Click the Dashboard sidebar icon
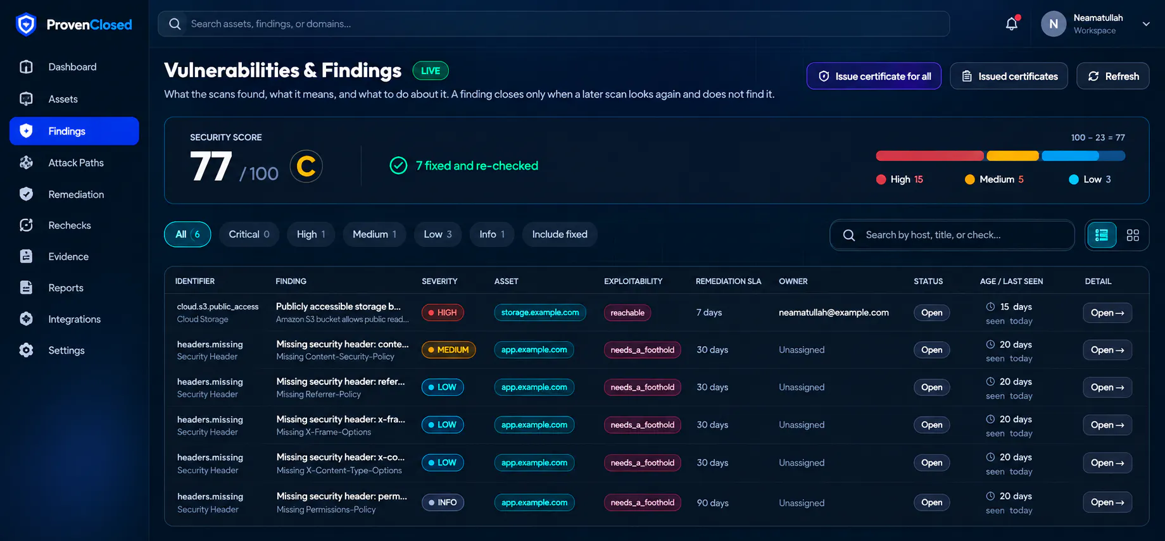The height and width of the screenshot is (541, 1165). [x=26, y=67]
